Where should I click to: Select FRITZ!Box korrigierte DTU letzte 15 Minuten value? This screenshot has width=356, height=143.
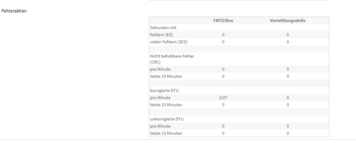(223, 105)
